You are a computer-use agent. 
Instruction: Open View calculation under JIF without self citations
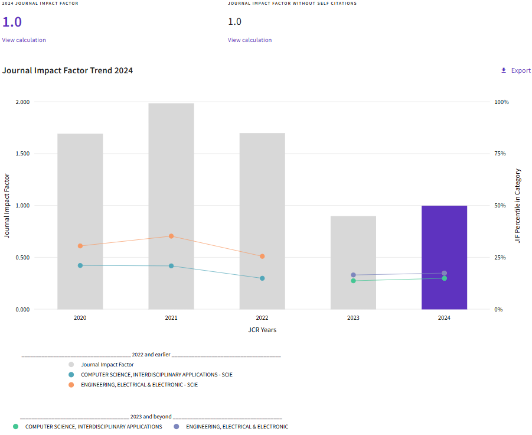(250, 40)
